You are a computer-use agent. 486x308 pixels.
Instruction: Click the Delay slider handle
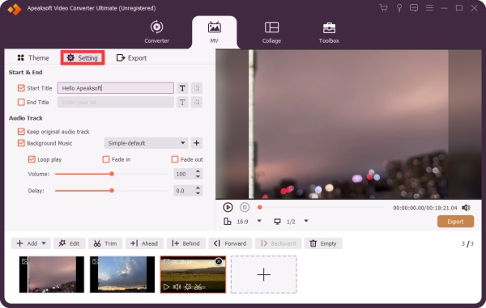pos(112,191)
